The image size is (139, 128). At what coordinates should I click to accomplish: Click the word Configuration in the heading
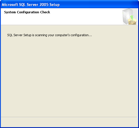(28, 12)
